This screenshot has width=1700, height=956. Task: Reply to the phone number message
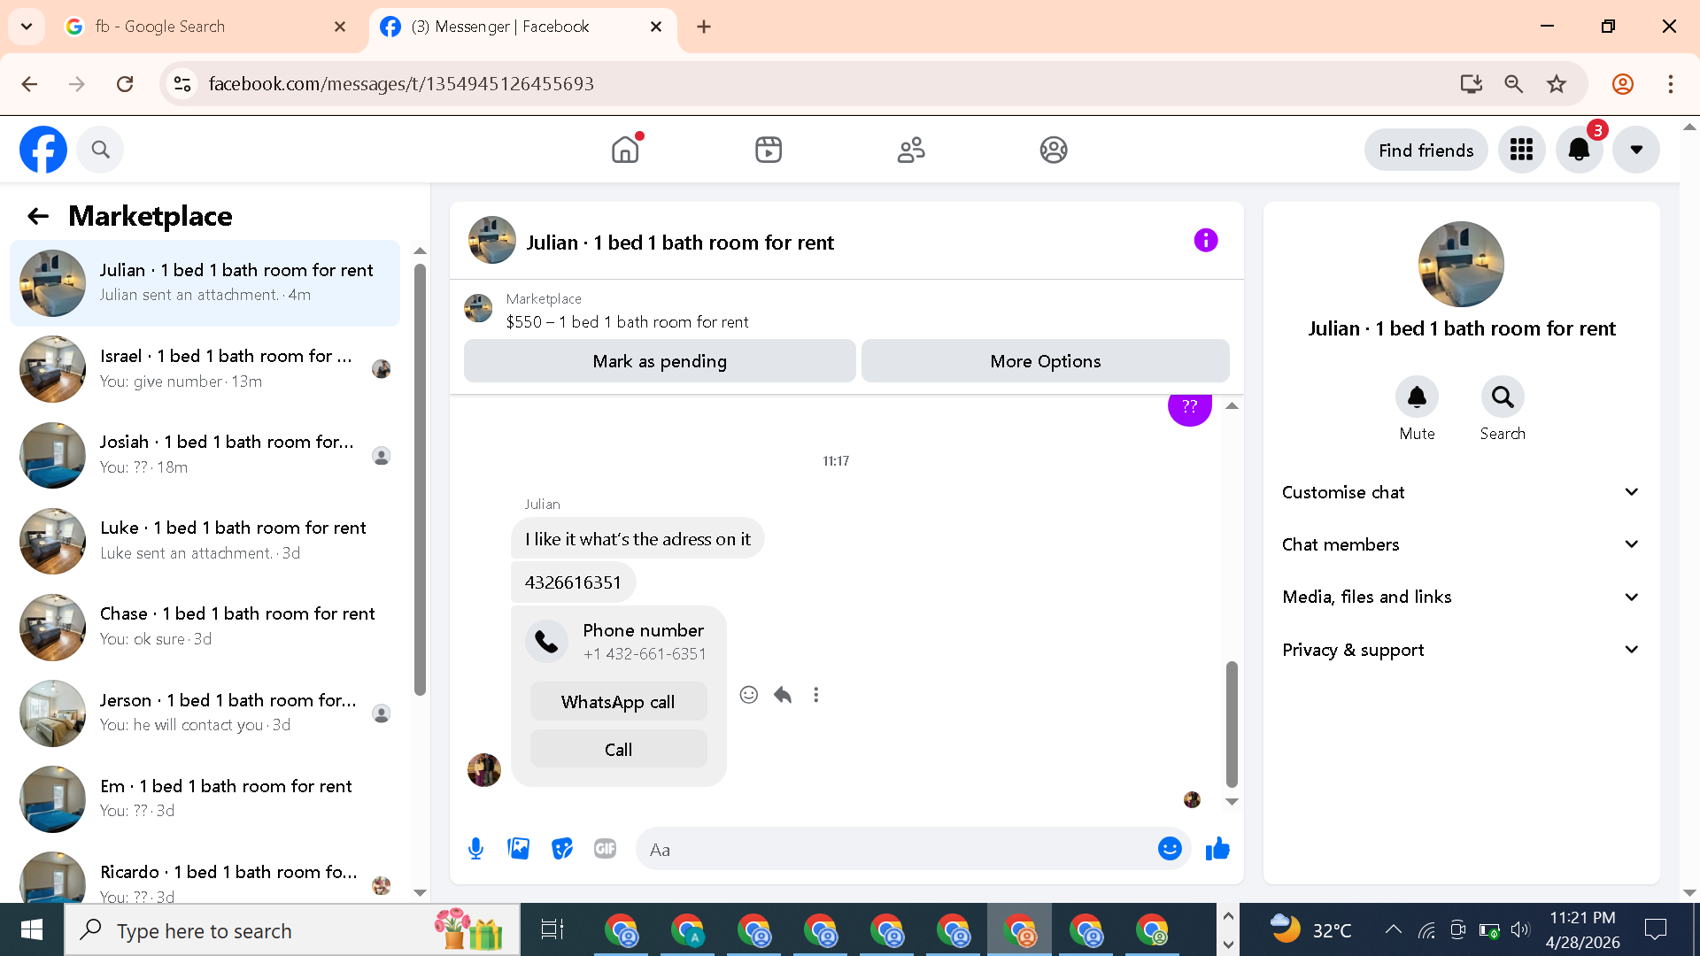click(x=783, y=695)
